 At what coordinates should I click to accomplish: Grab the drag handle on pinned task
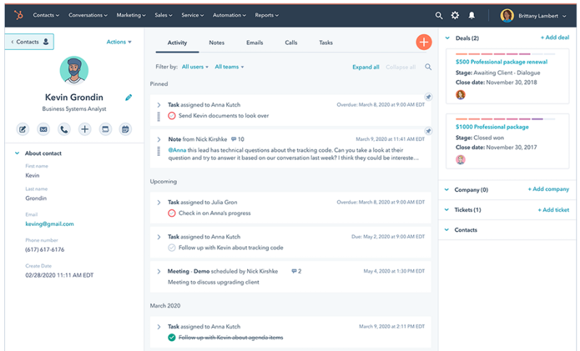(159, 117)
